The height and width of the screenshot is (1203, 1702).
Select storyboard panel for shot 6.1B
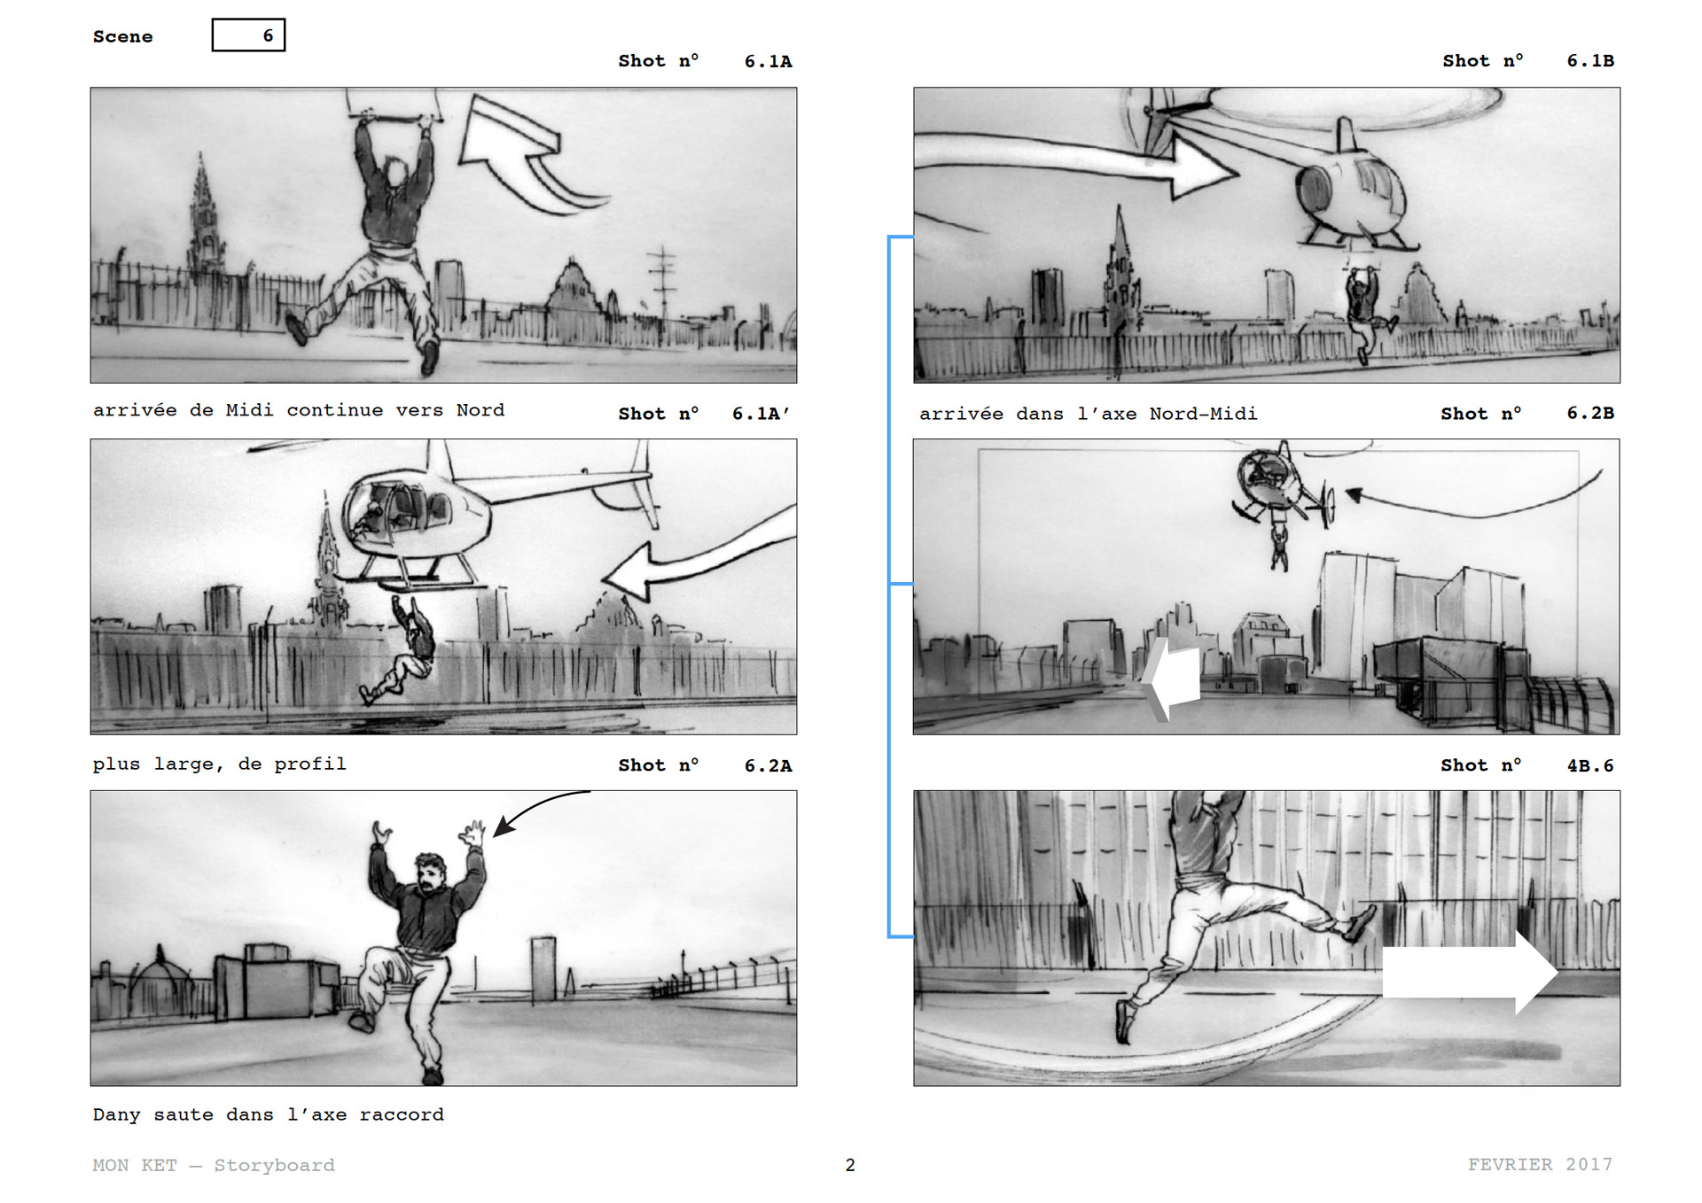1266,235
